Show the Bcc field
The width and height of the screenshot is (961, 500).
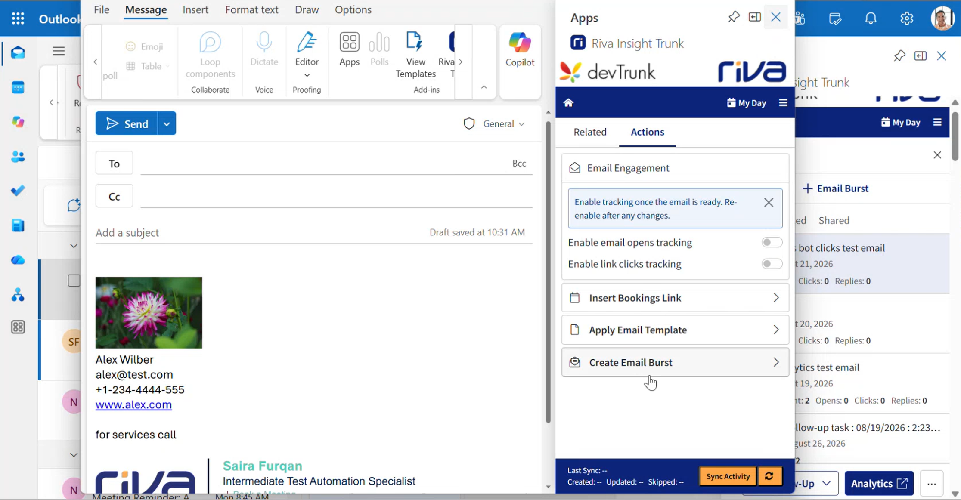[x=519, y=163]
